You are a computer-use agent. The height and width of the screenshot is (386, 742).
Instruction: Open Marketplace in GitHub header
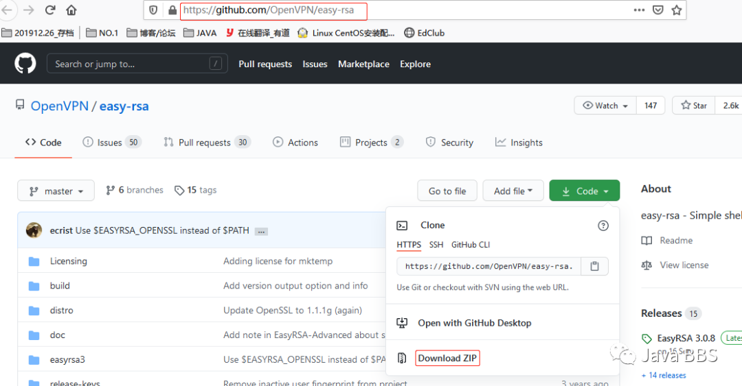click(363, 64)
